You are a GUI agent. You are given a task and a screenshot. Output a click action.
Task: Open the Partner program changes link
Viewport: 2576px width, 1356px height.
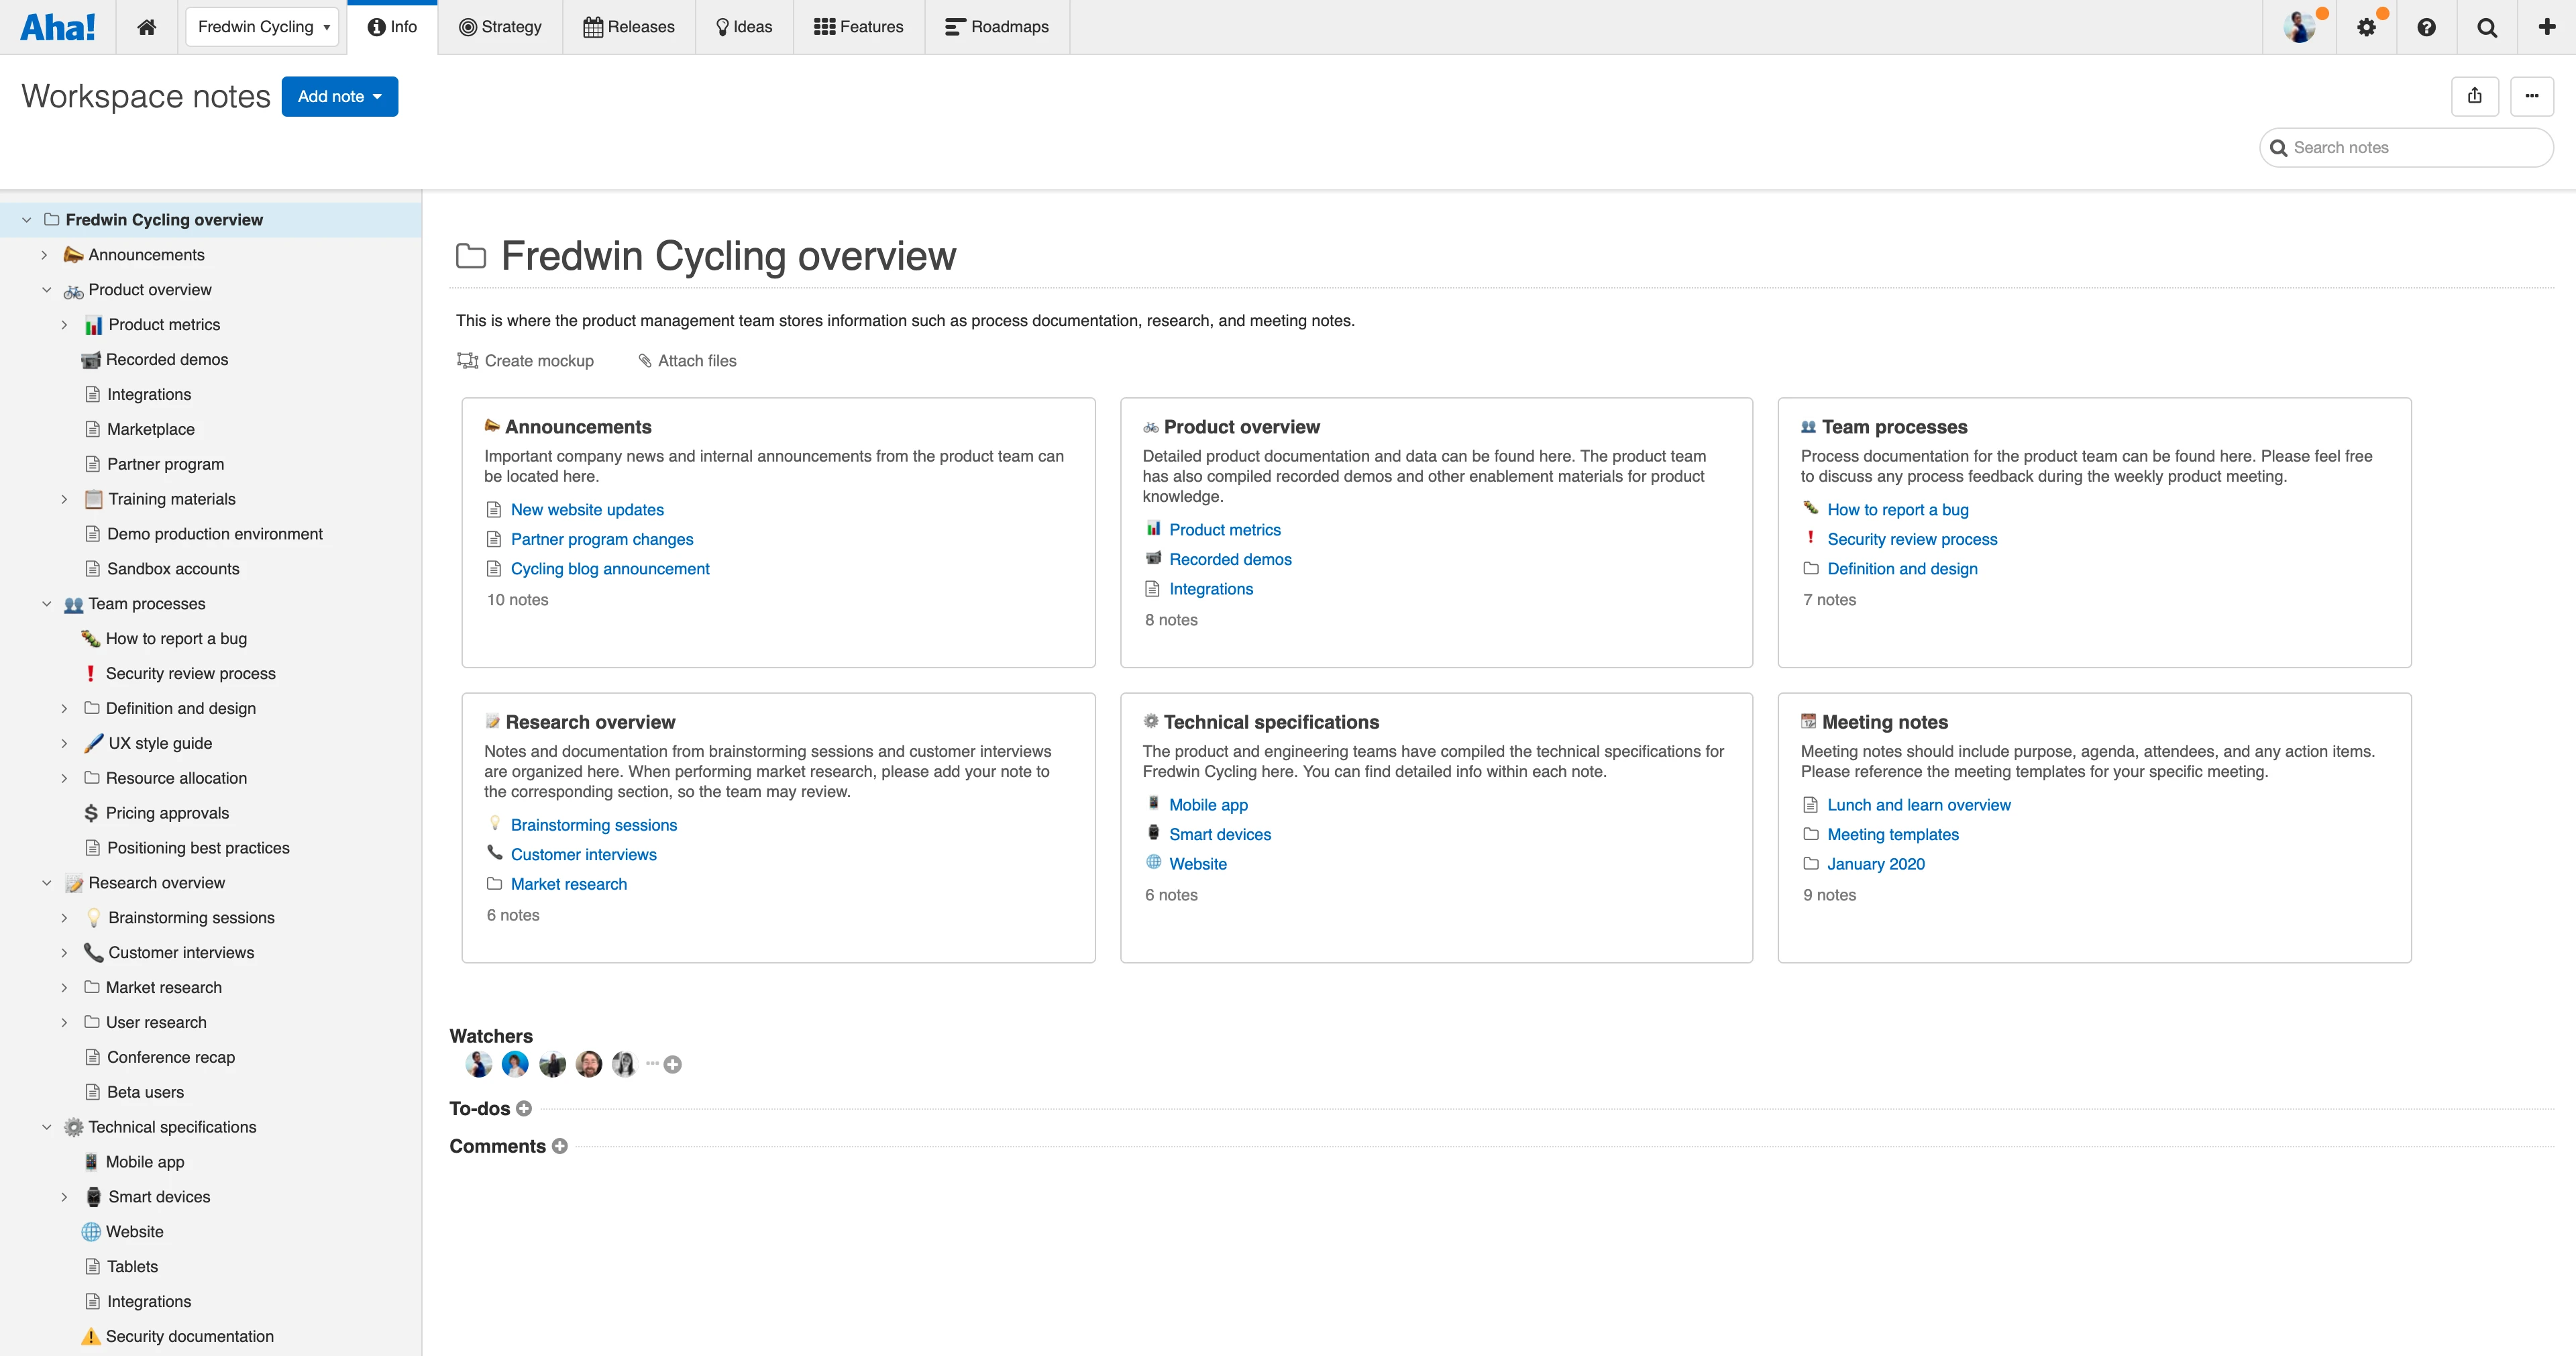point(601,539)
